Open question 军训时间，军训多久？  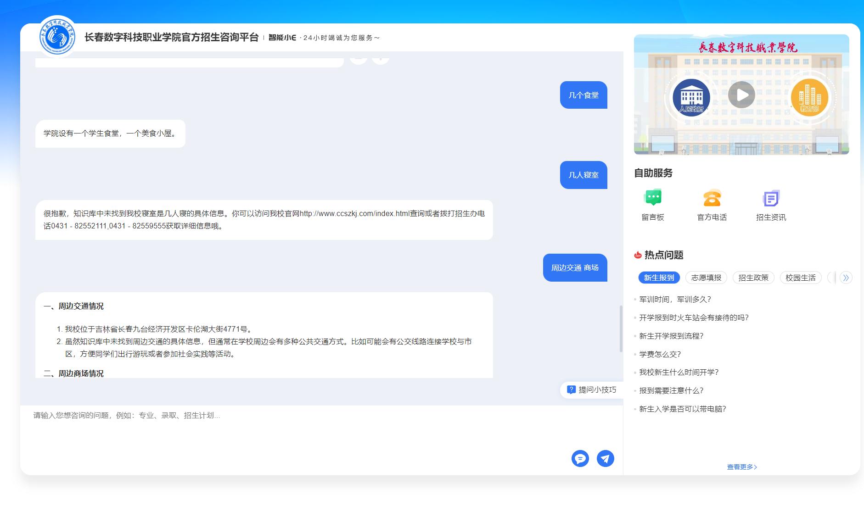(x=675, y=300)
